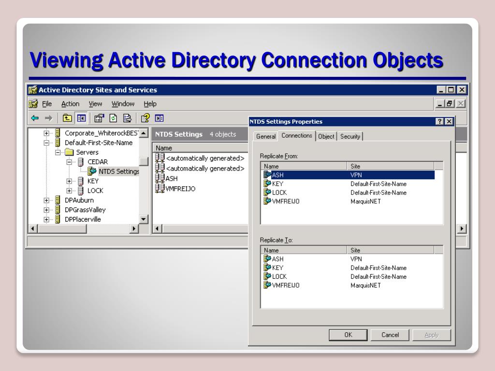This screenshot has width=495, height=371.
Task: Click the Back arrow toolbar icon
Action: [35, 118]
